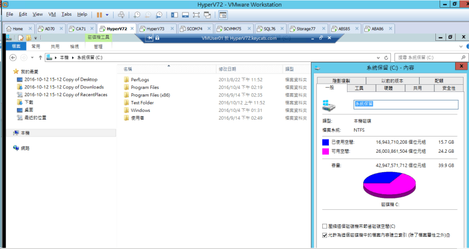This screenshot has width=469, height=249.
Task: Open the PerfLogs folder
Action: click(x=139, y=79)
